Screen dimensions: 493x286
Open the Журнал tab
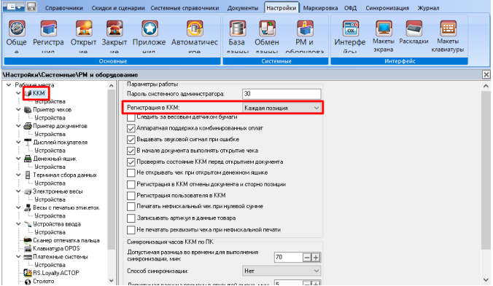[x=428, y=8]
